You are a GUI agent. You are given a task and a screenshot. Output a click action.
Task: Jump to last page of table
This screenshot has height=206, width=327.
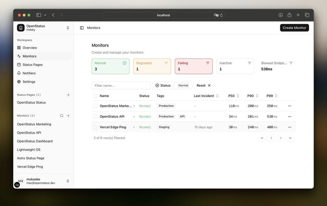click(x=290, y=138)
